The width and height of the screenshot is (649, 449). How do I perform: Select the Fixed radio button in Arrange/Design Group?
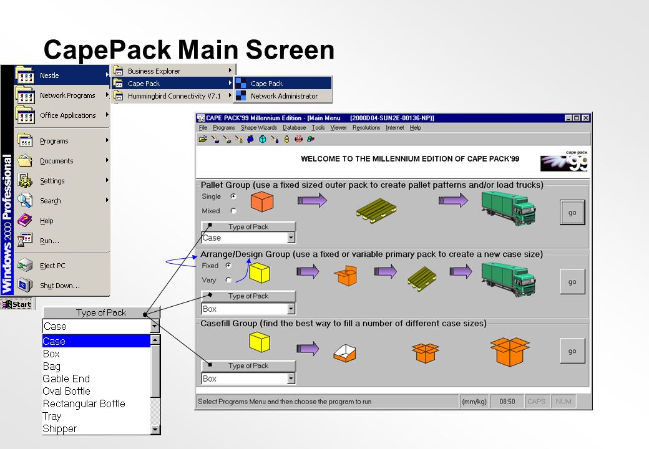(228, 266)
